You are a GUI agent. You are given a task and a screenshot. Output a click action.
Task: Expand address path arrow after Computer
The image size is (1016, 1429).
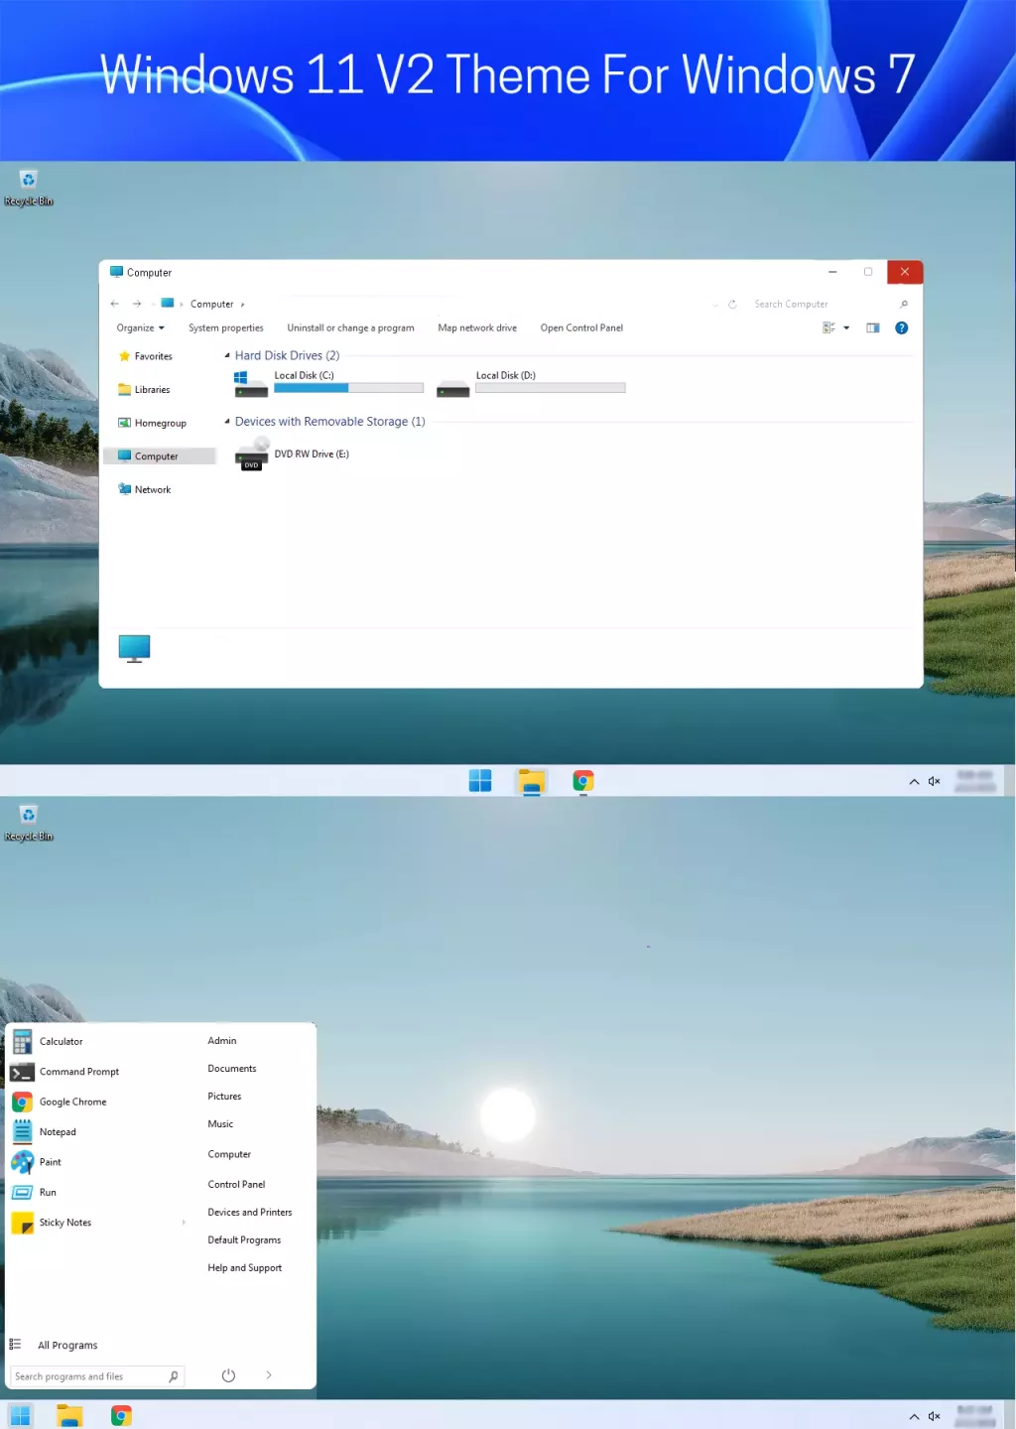pos(242,305)
